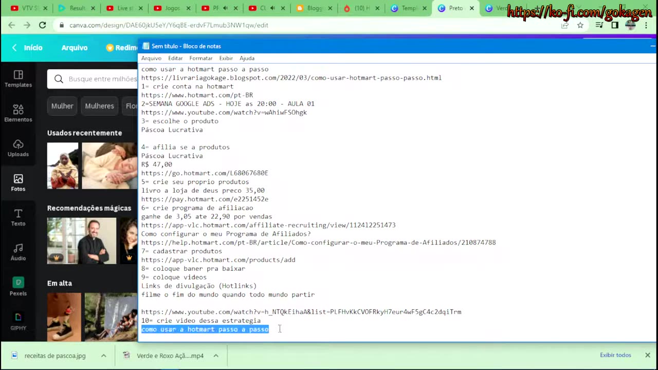This screenshot has height=370, width=658.
Task: Click the browser forward arrow
Action: (27, 25)
